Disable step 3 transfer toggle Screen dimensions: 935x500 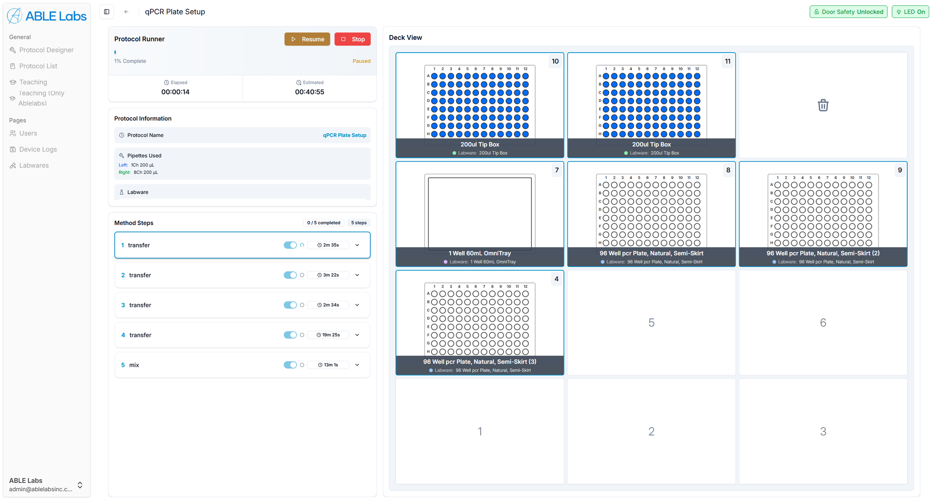(290, 305)
